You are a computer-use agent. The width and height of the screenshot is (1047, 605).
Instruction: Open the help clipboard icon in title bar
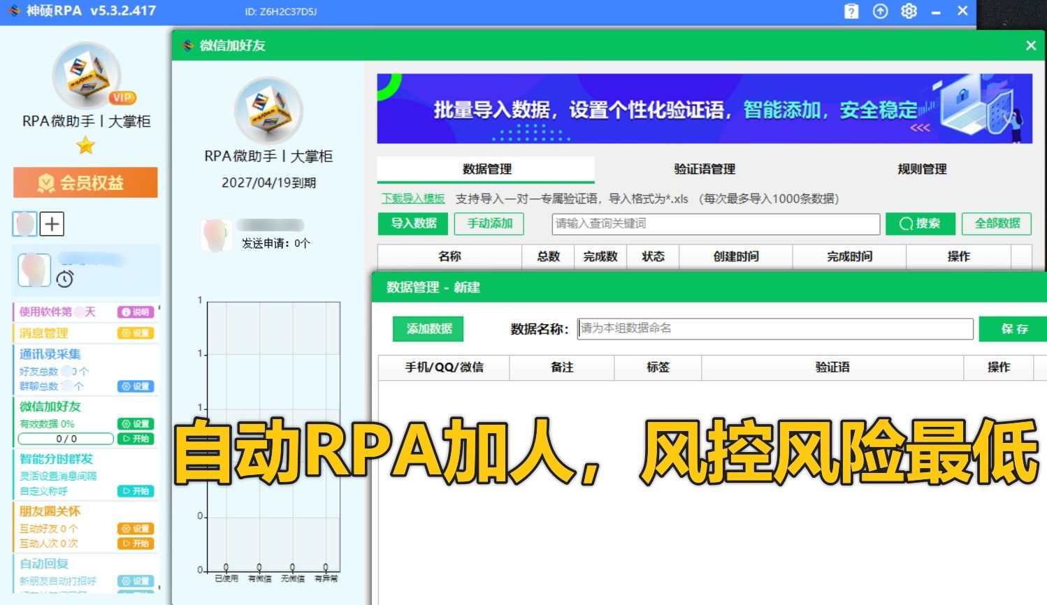[851, 11]
